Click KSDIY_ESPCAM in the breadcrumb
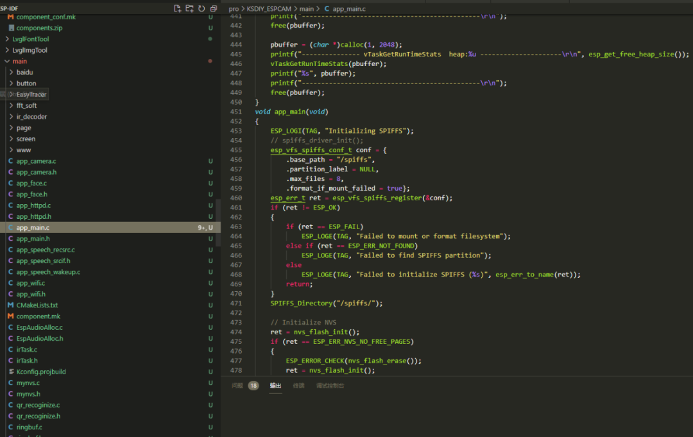 269,8
